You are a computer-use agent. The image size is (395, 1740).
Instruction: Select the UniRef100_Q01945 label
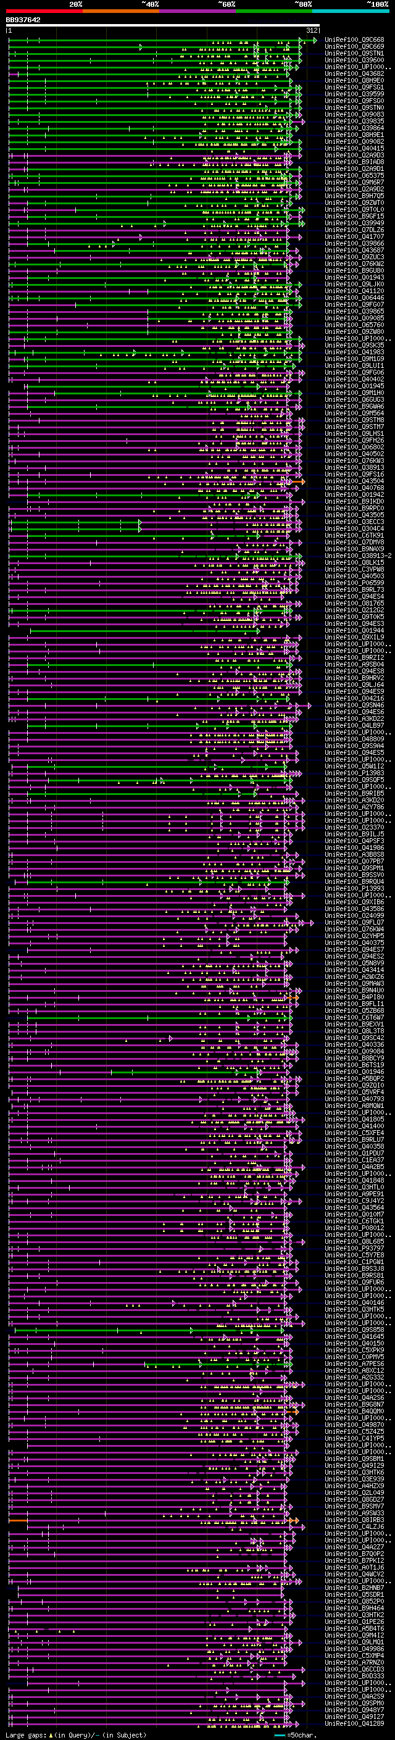coord(354,386)
